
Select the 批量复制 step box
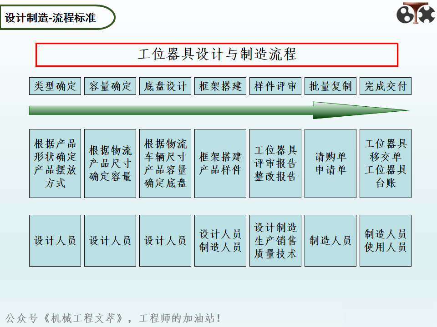click(x=330, y=86)
